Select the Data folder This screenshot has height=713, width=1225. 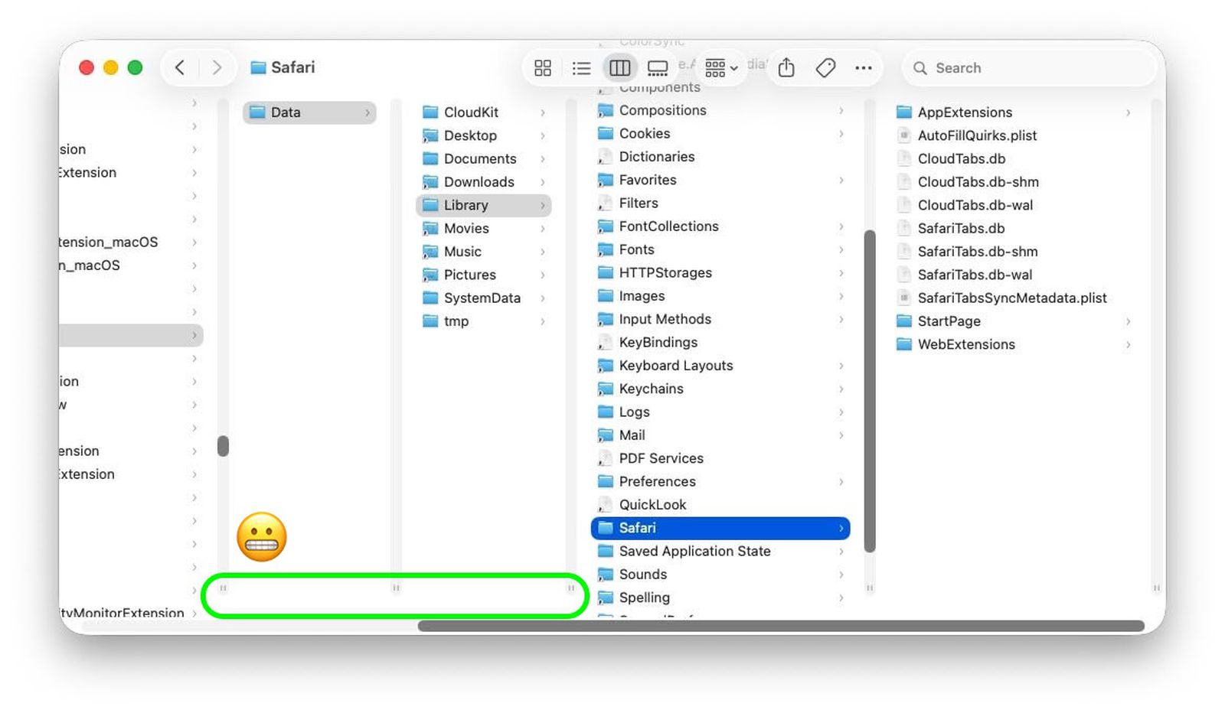click(286, 112)
